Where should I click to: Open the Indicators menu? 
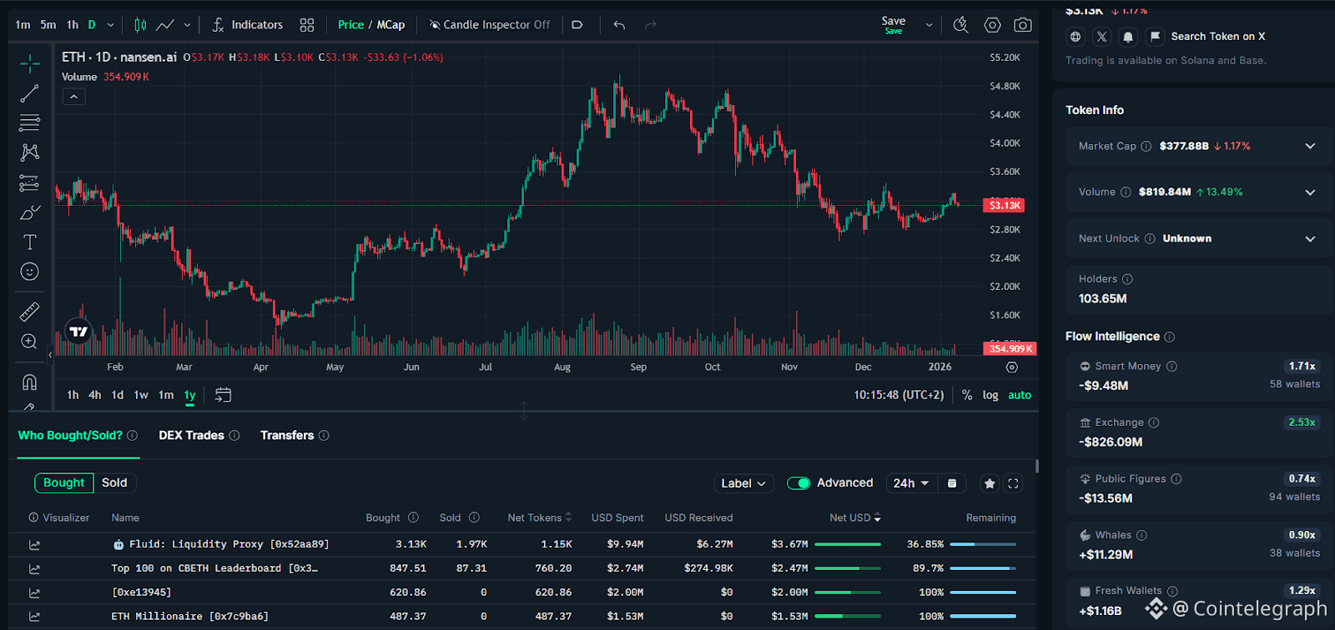click(x=248, y=25)
